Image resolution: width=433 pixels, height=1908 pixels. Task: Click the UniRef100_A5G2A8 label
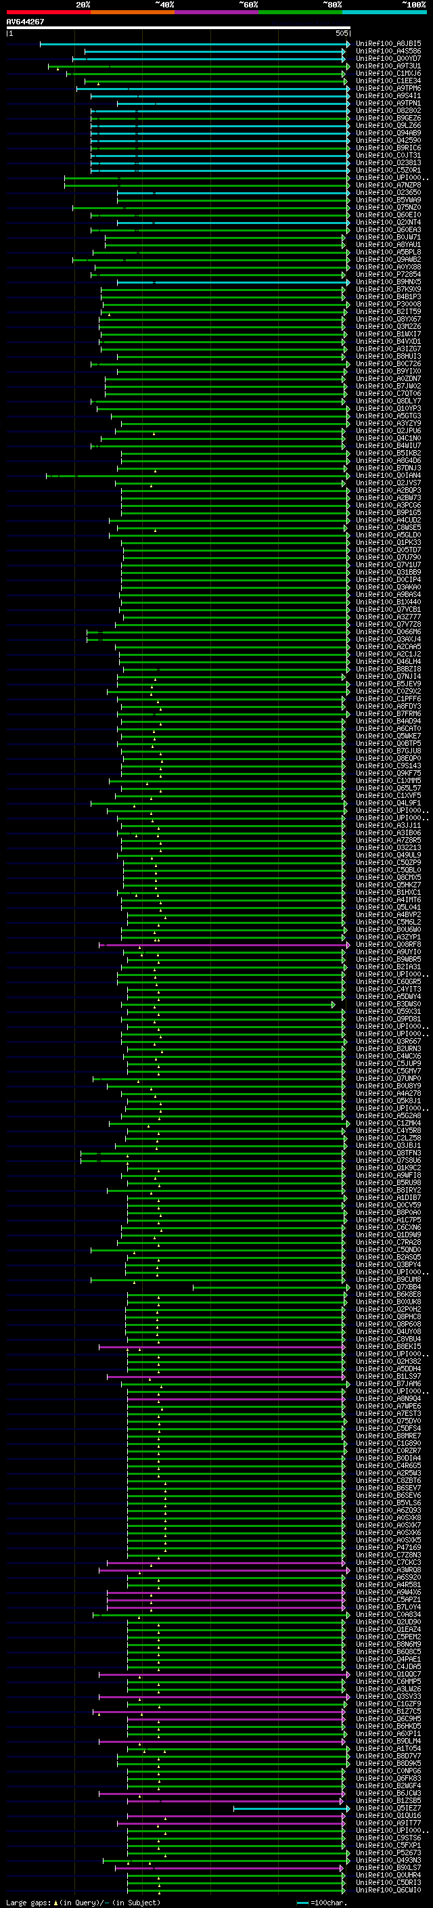point(388,1115)
